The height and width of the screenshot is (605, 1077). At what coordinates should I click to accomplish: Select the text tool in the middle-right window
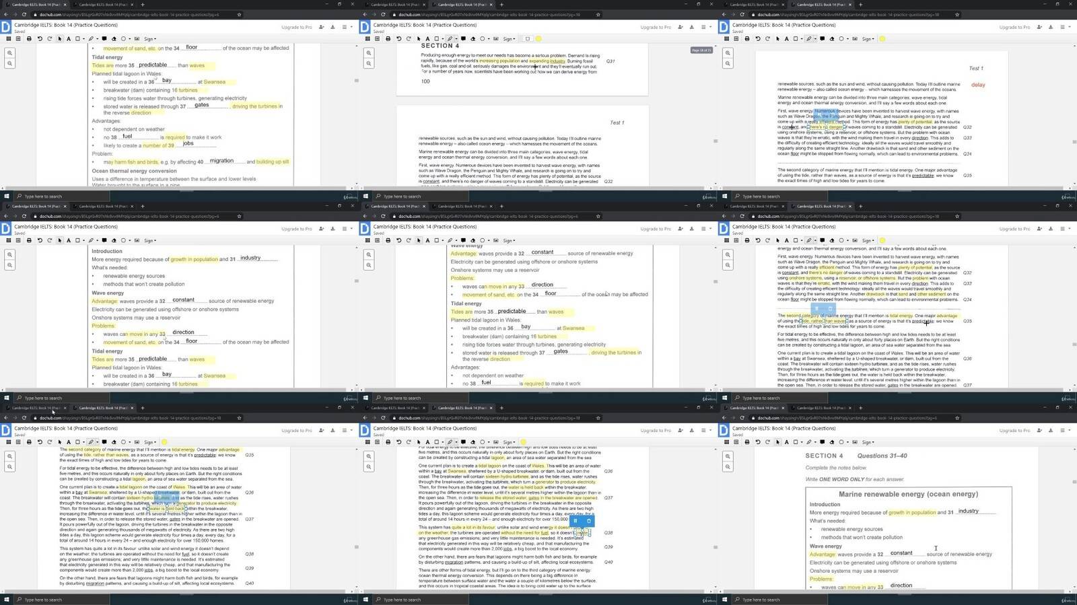(787, 240)
